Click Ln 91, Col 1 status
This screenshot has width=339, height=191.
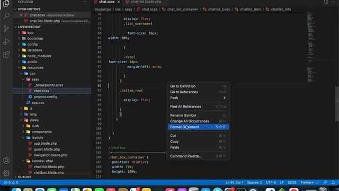point(234,183)
